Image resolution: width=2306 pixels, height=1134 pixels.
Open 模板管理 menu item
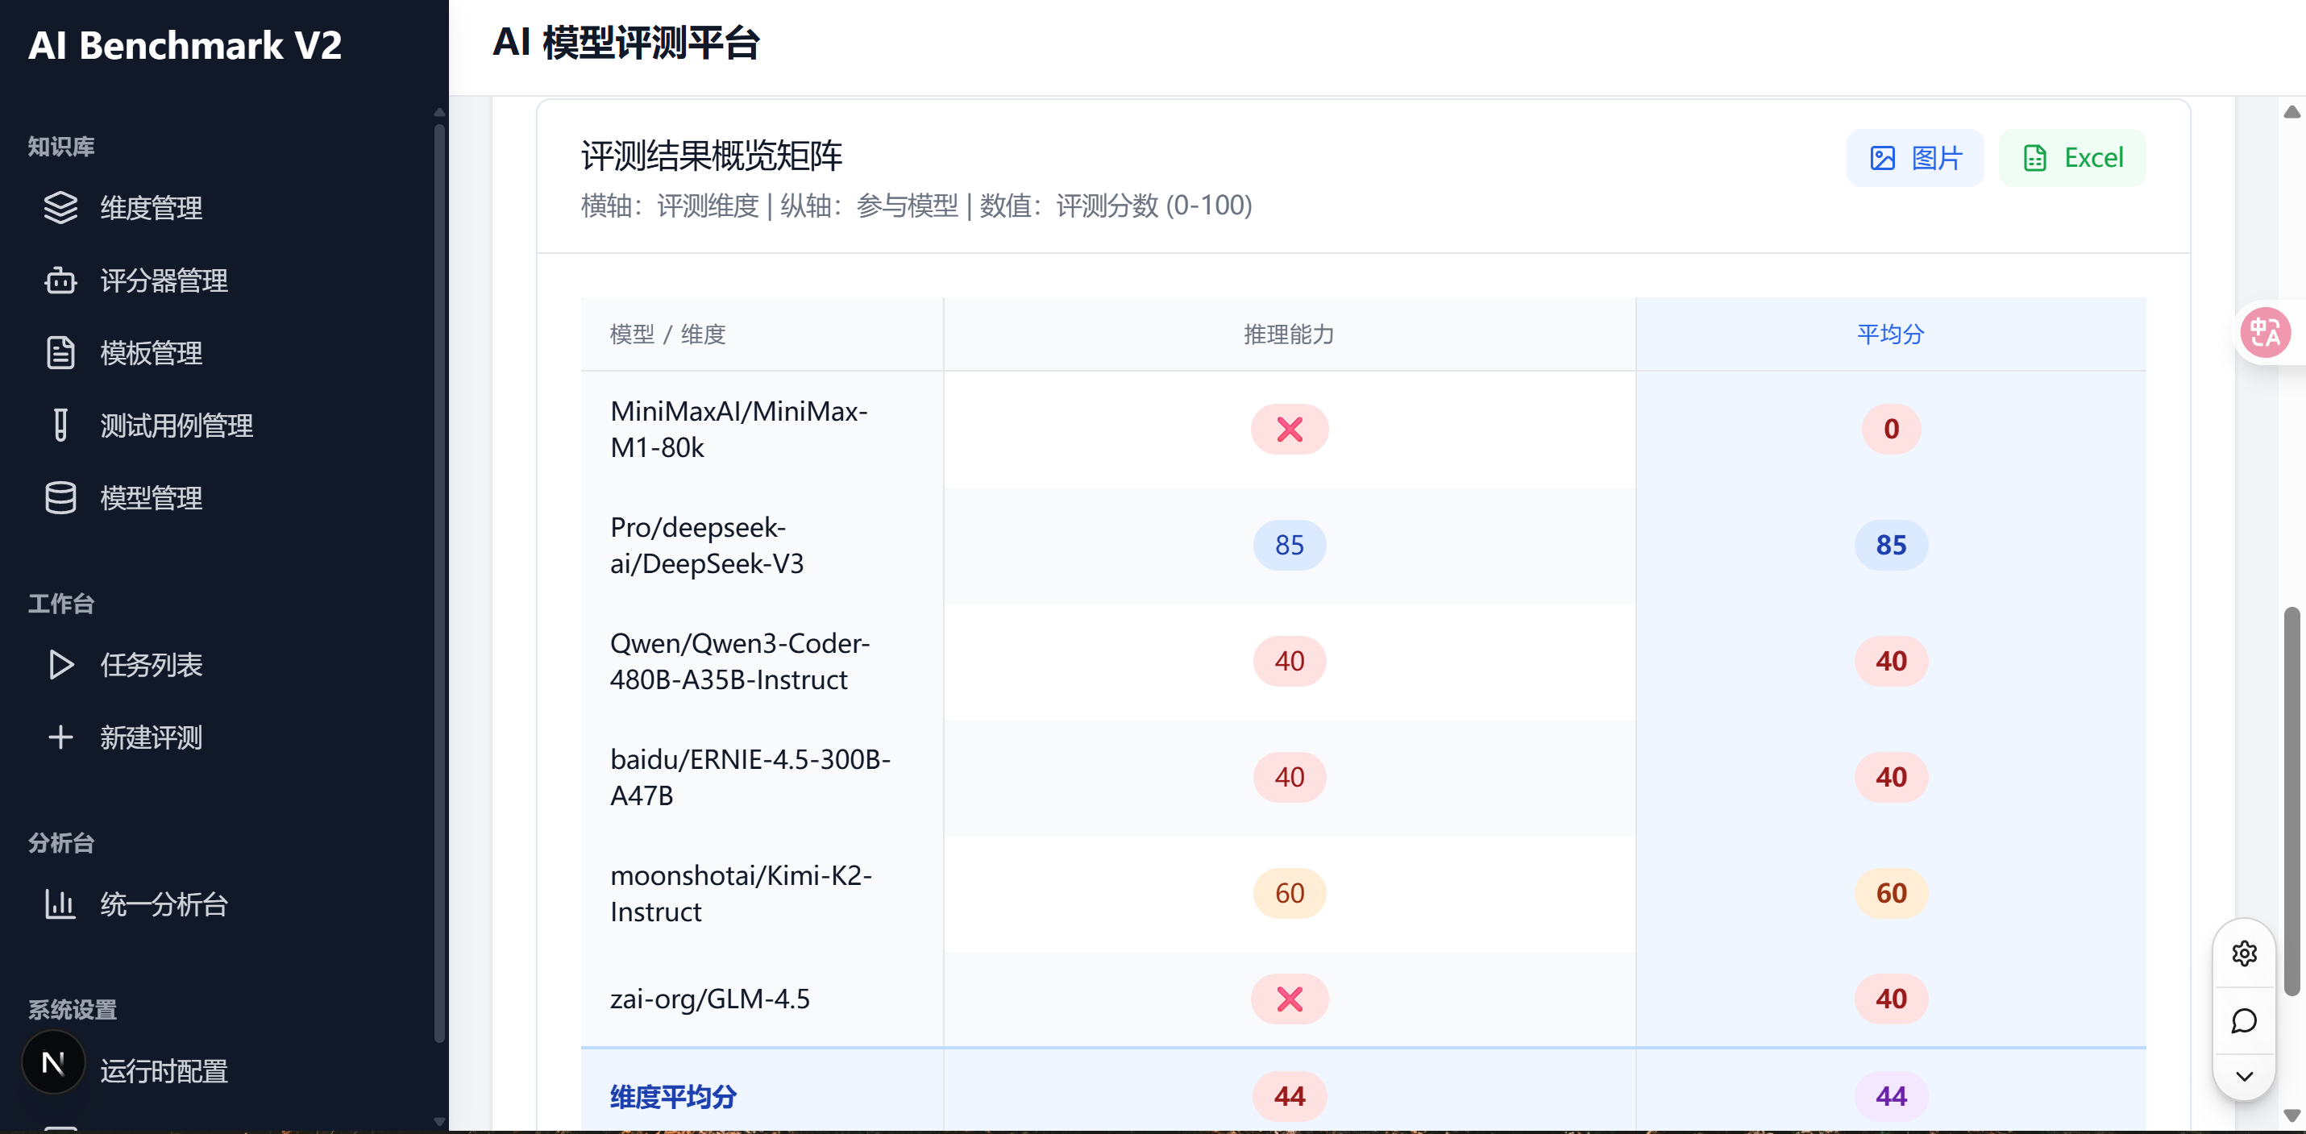click(151, 353)
